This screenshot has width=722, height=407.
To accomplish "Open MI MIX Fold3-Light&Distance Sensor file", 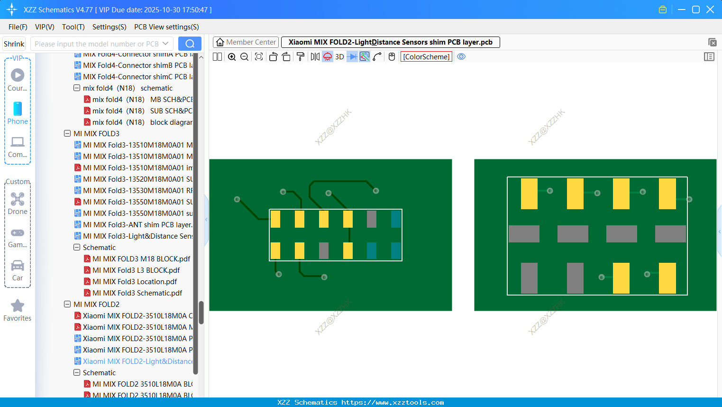I will pos(134,236).
